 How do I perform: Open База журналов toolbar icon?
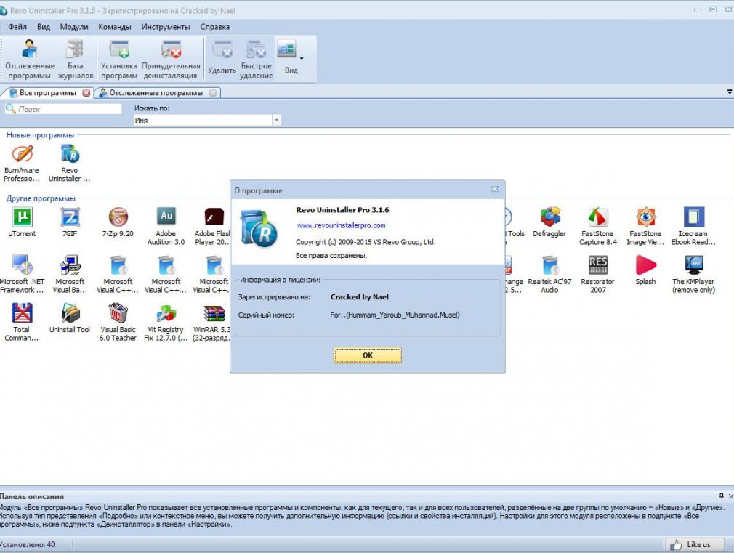coord(76,59)
